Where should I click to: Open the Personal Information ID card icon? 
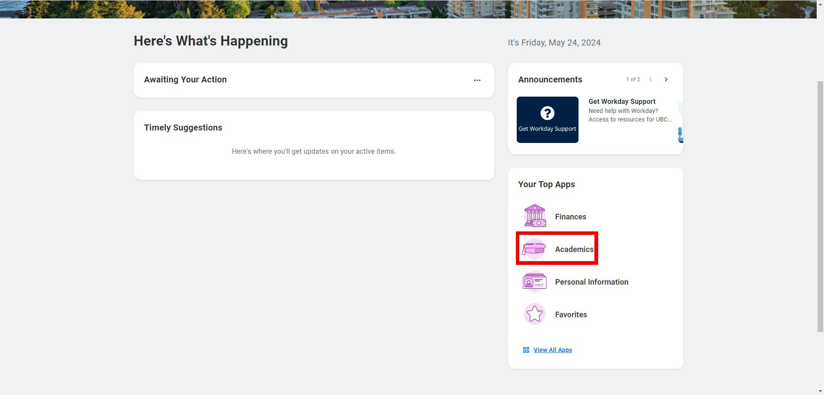pos(534,282)
